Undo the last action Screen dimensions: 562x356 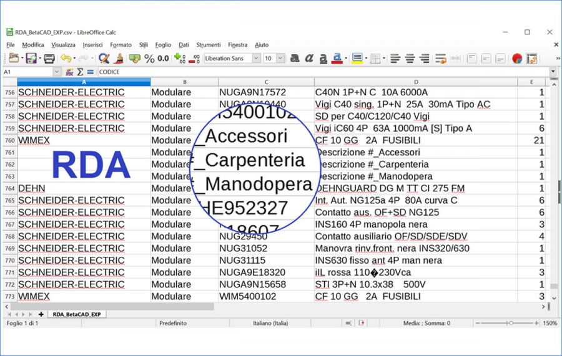pyautogui.click(x=66, y=58)
